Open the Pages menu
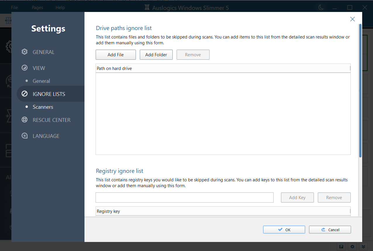Screen dimensions: 373x251 coord(37,7)
